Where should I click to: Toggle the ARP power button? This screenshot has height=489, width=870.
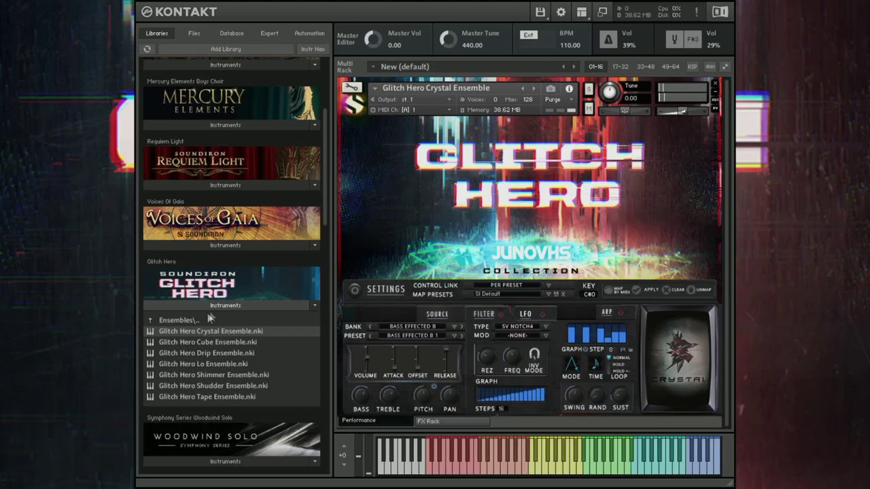click(x=621, y=312)
